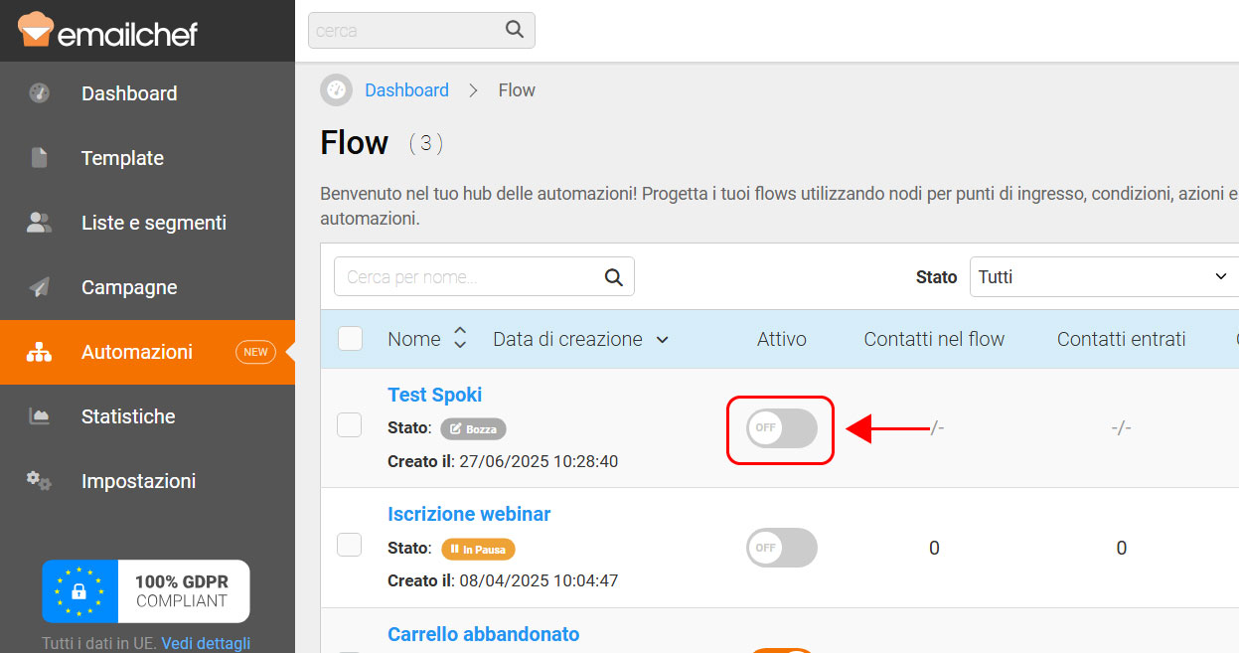Screen dimensions: 1239x653
Task: Click the emailchef logo icon
Action: 35,30
